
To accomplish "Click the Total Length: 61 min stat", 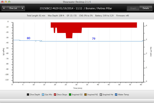I will click(x=36, y=16).
